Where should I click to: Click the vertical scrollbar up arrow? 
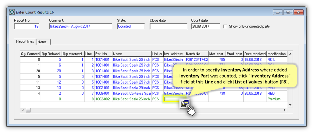pyautogui.click(x=290, y=54)
